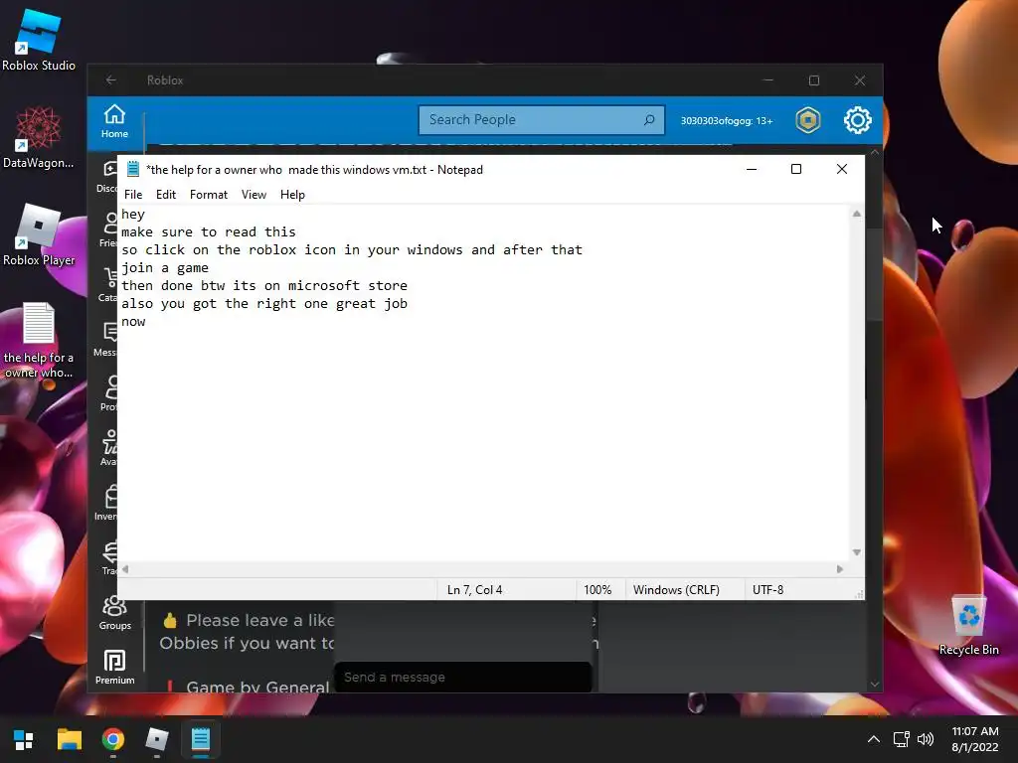Screen dimensions: 1018x763
Task: Click 'so click on the roblox icon' line
Action: [x=352, y=249]
